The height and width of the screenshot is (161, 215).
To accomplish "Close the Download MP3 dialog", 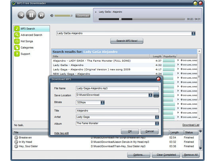I will click(158, 79).
